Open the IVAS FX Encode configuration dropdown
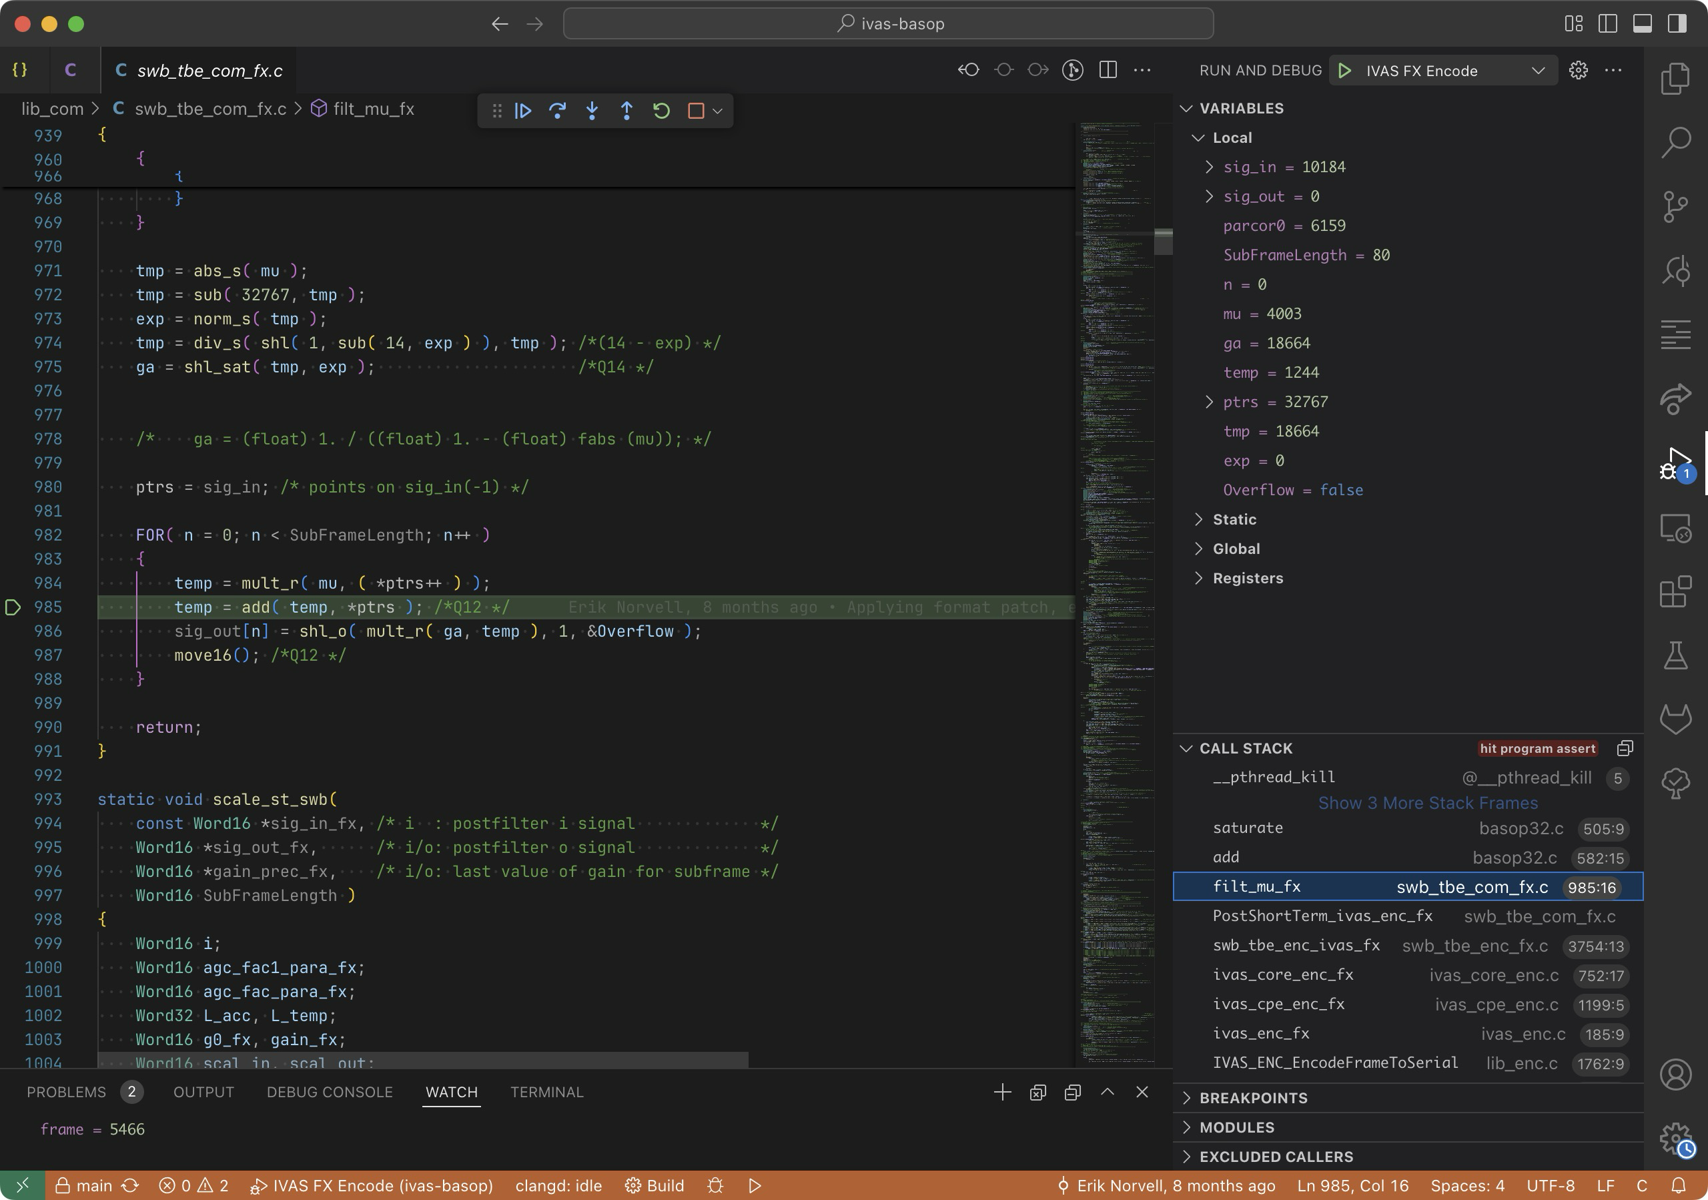Viewport: 1708px width, 1200px height. tap(1538, 71)
